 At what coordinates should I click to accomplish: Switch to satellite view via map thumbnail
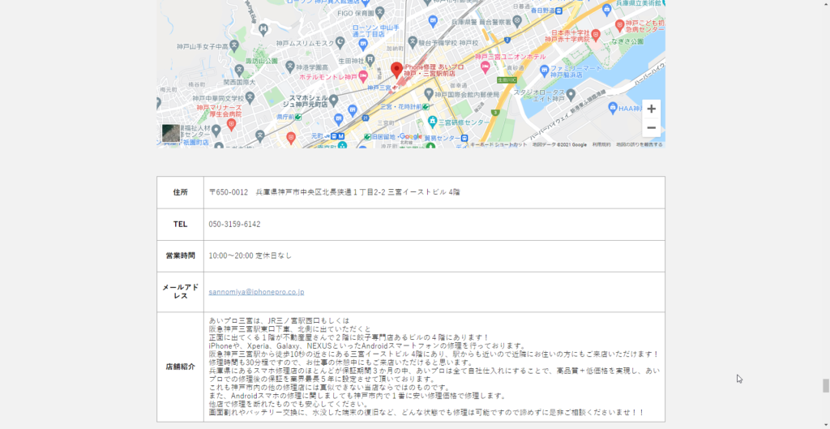tap(171, 133)
